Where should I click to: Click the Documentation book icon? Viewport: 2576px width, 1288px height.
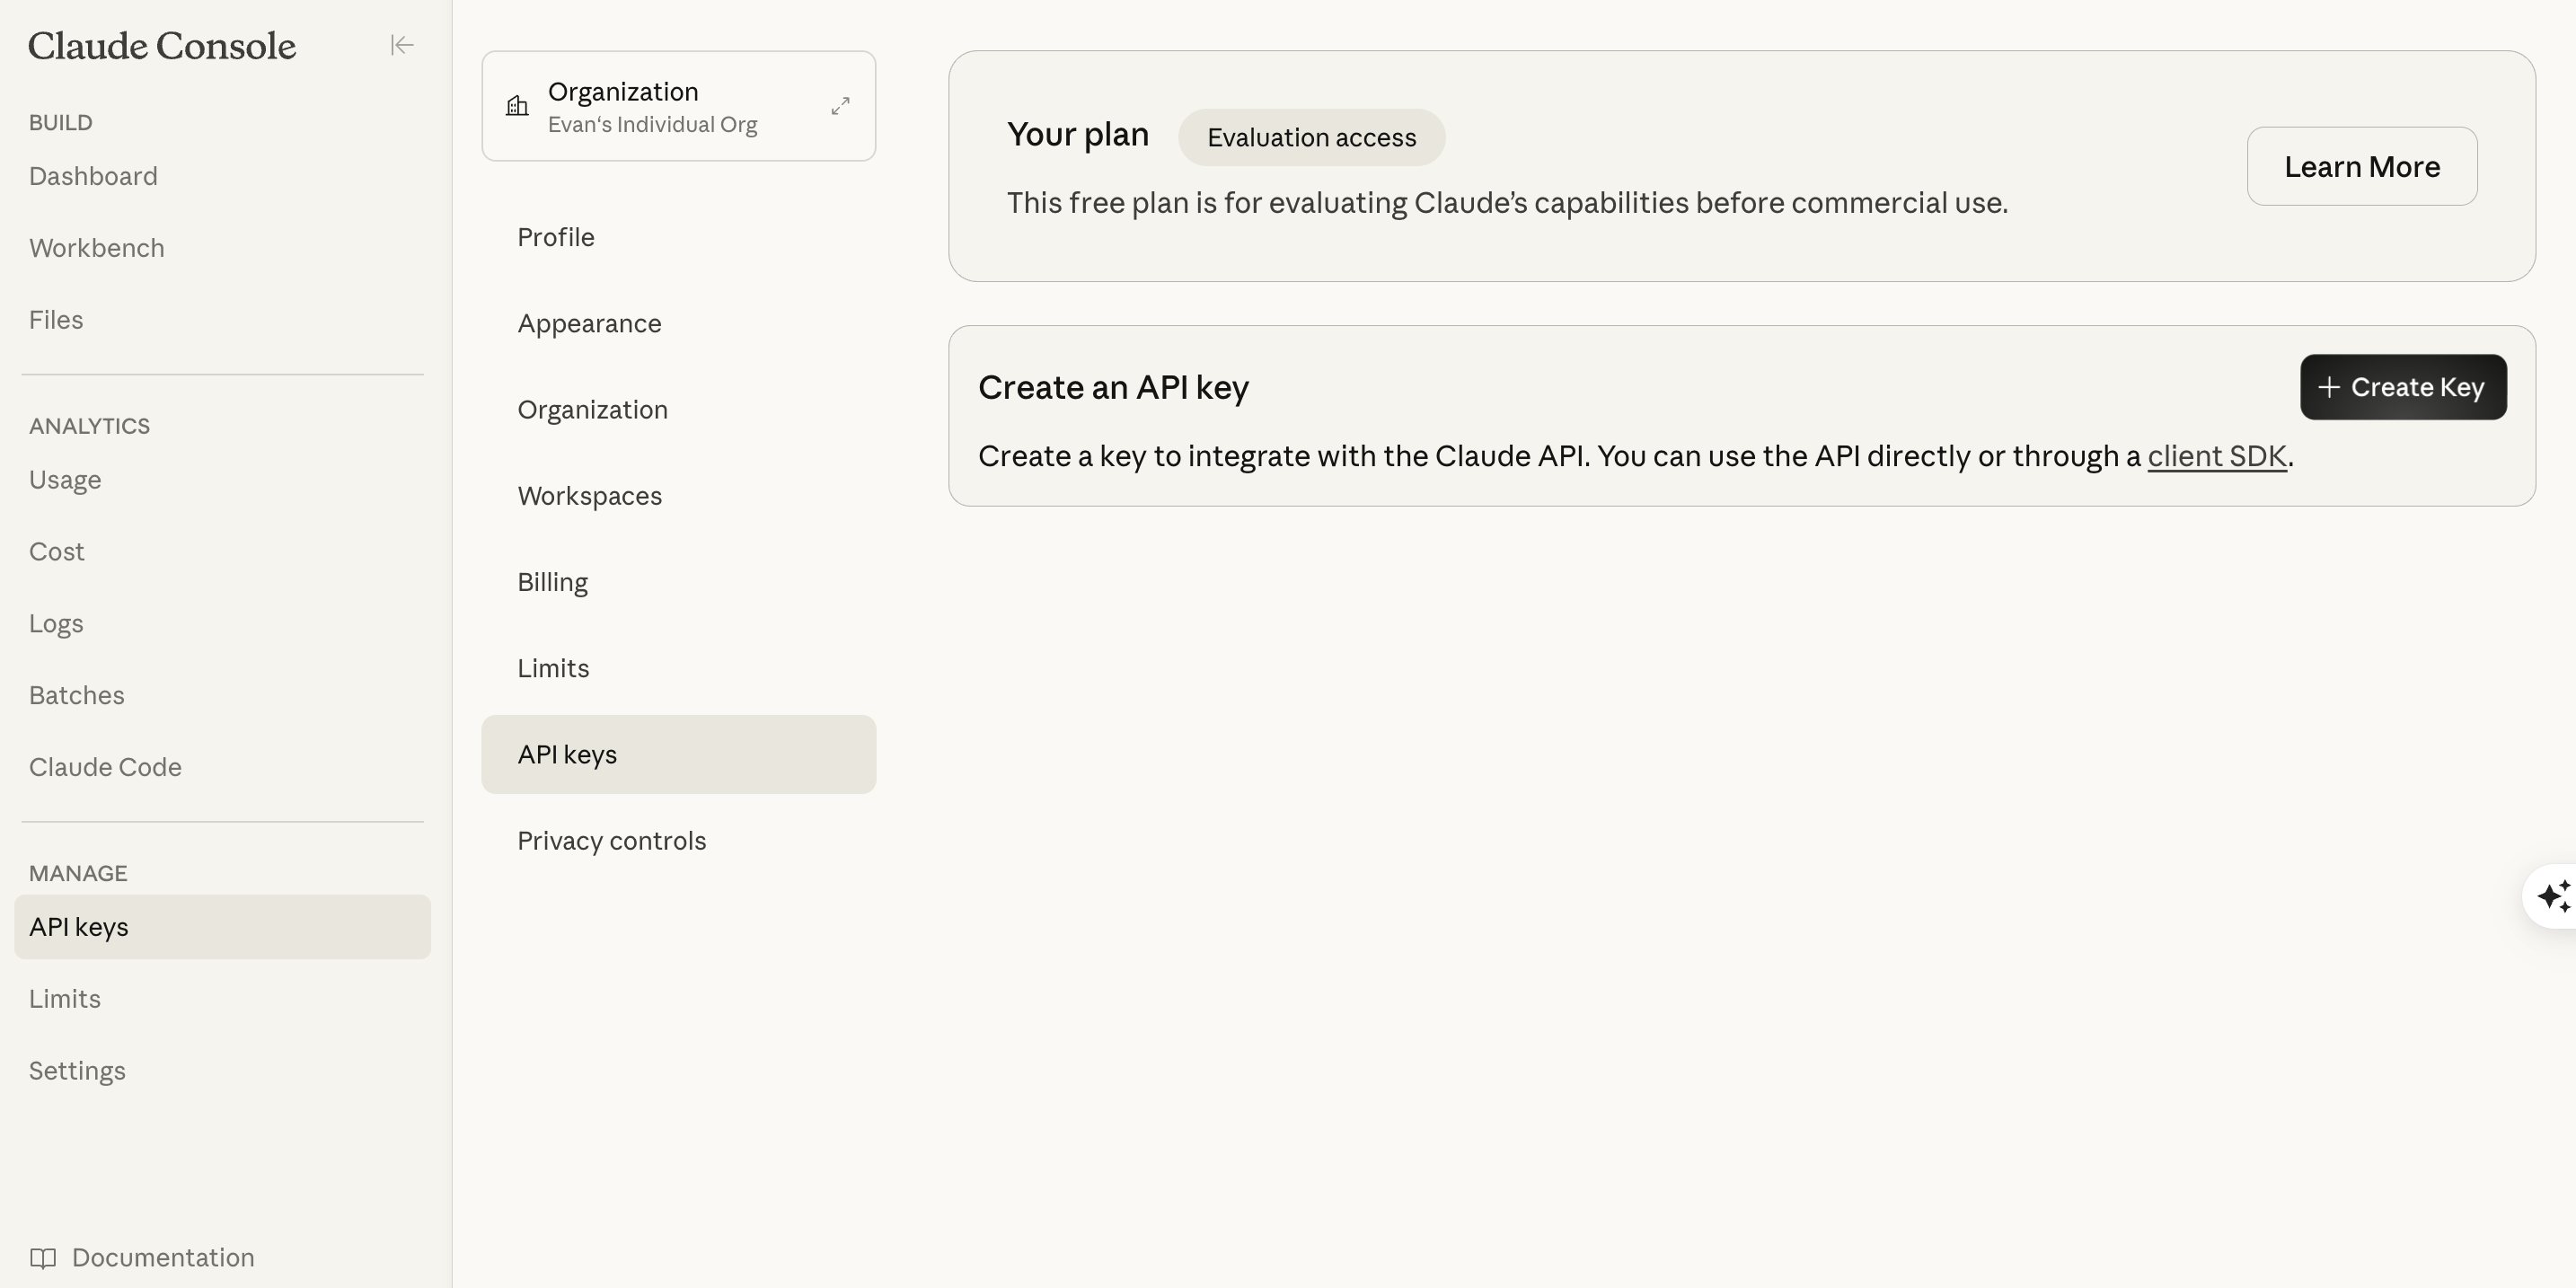pyautogui.click(x=43, y=1257)
